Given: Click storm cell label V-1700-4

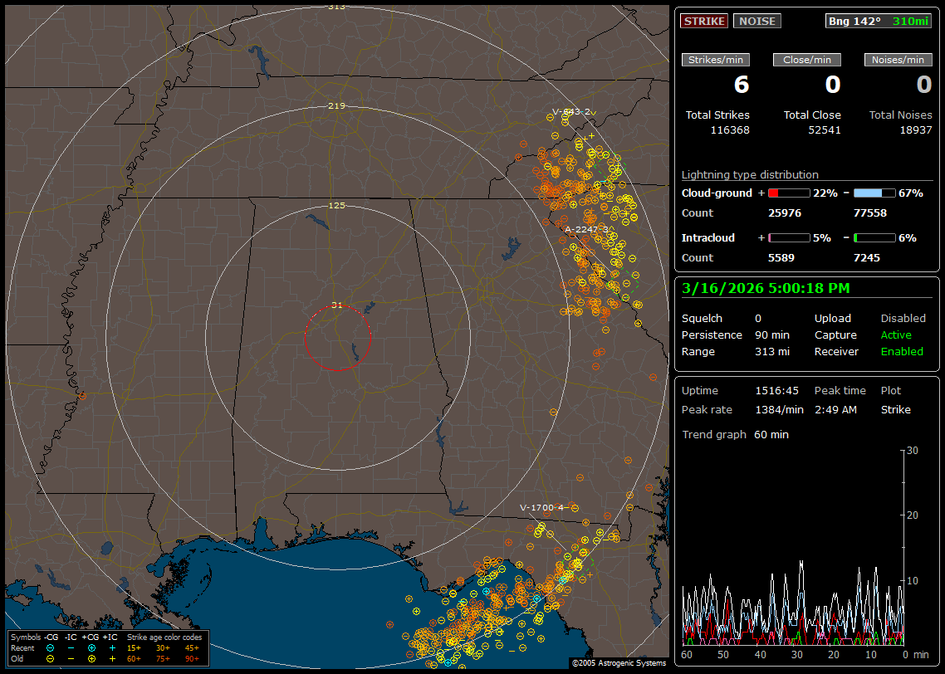Looking at the screenshot, I should [x=541, y=507].
